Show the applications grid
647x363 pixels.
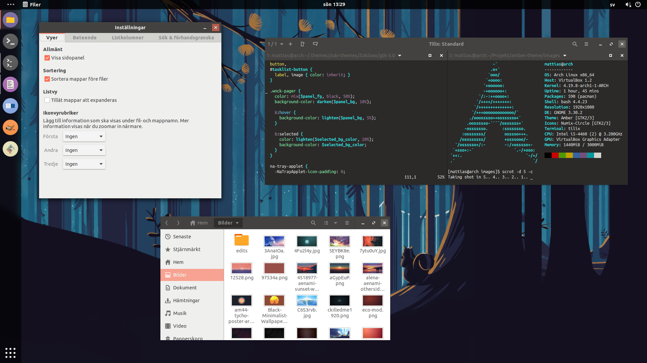(10, 353)
